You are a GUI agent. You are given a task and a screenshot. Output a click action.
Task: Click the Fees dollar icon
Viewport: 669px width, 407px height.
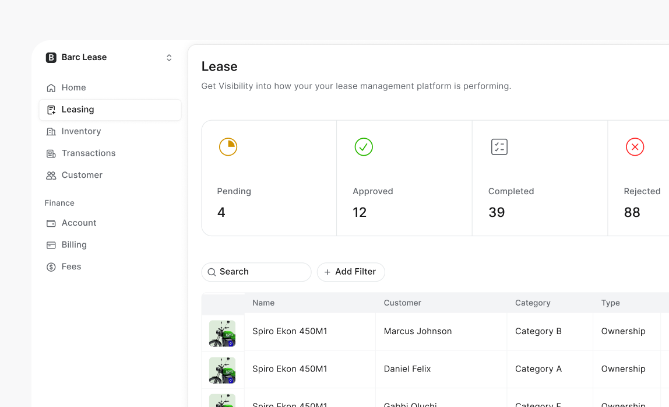coord(51,267)
